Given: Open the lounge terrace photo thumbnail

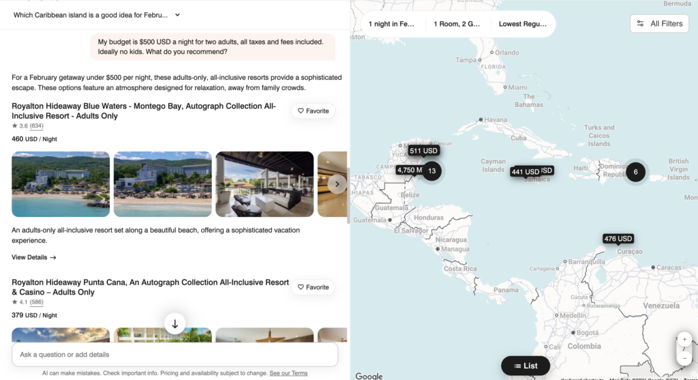Looking at the screenshot, I should tap(264, 184).
